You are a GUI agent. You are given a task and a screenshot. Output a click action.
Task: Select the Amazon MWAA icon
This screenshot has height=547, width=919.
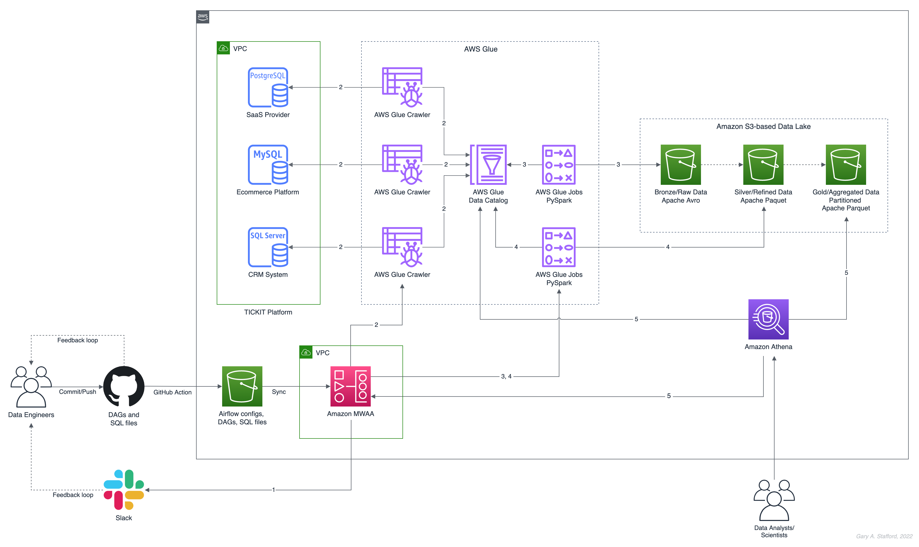coord(350,386)
